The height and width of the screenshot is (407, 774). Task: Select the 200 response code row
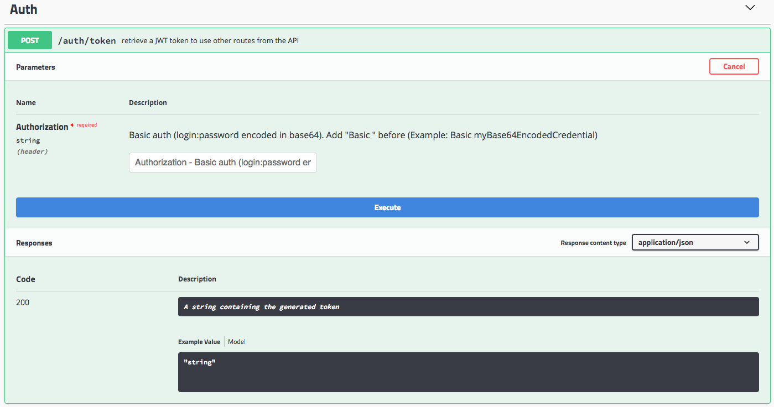[22, 302]
